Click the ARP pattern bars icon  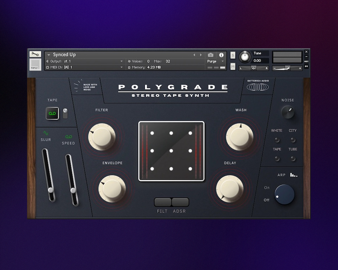[293, 175]
